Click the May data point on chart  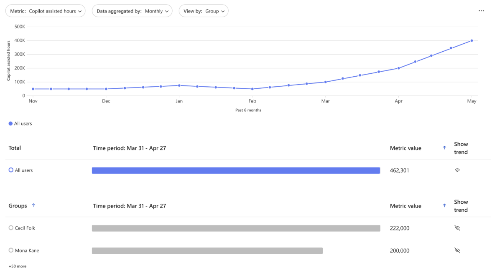pyautogui.click(x=472, y=41)
